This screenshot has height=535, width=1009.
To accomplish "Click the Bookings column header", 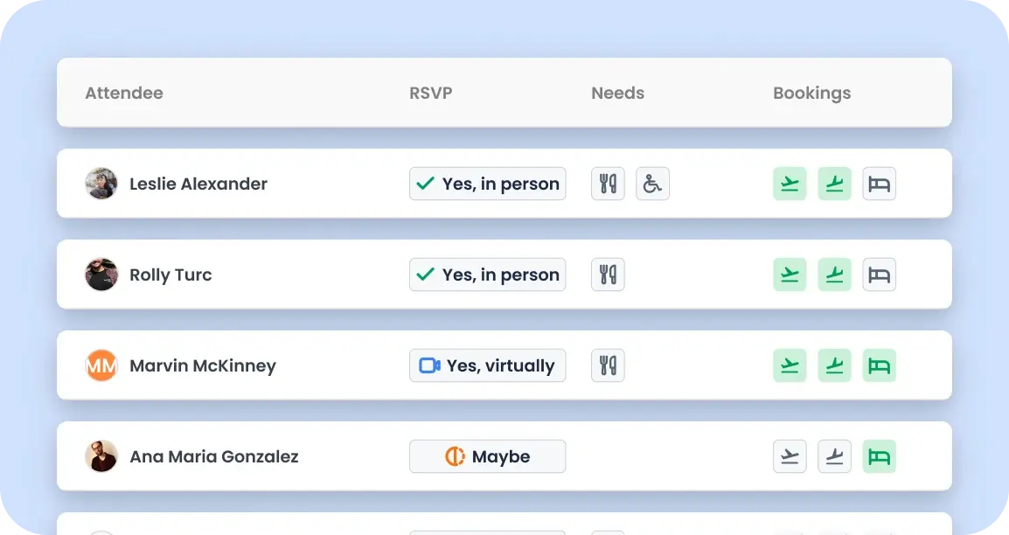I will pyautogui.click(x=811, y=93).
